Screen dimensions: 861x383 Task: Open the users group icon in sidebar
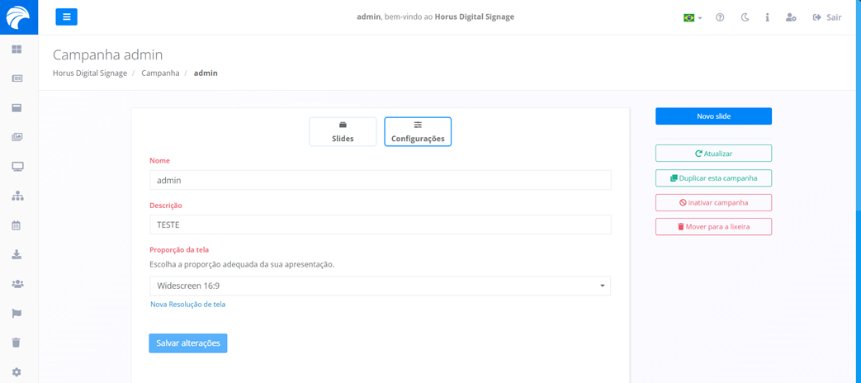17,284
